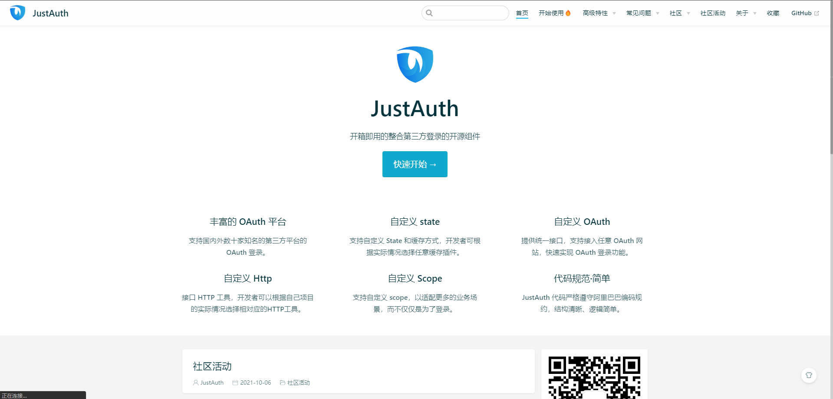Open the 收藏 link in the navbar
The height and width of the screenshot is (399, 833).
(x=773, y=13)
